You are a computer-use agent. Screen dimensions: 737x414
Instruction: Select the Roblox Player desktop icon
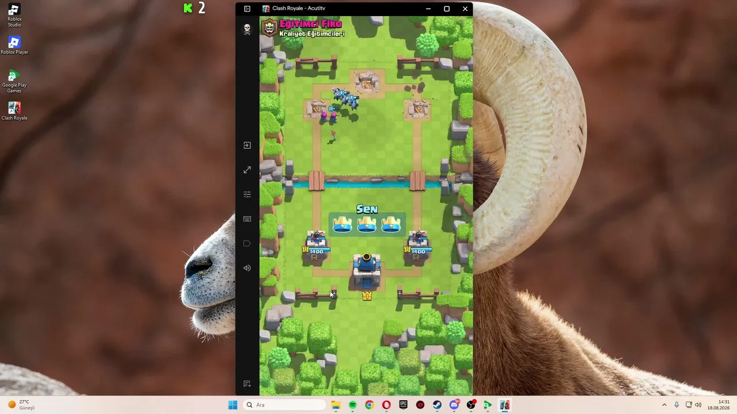[14, 45]
